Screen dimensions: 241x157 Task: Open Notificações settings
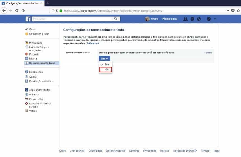click(x=34, y=72)
